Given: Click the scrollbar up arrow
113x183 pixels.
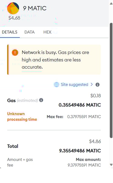Looking at the screenshot, I should [x=111, y=4].
